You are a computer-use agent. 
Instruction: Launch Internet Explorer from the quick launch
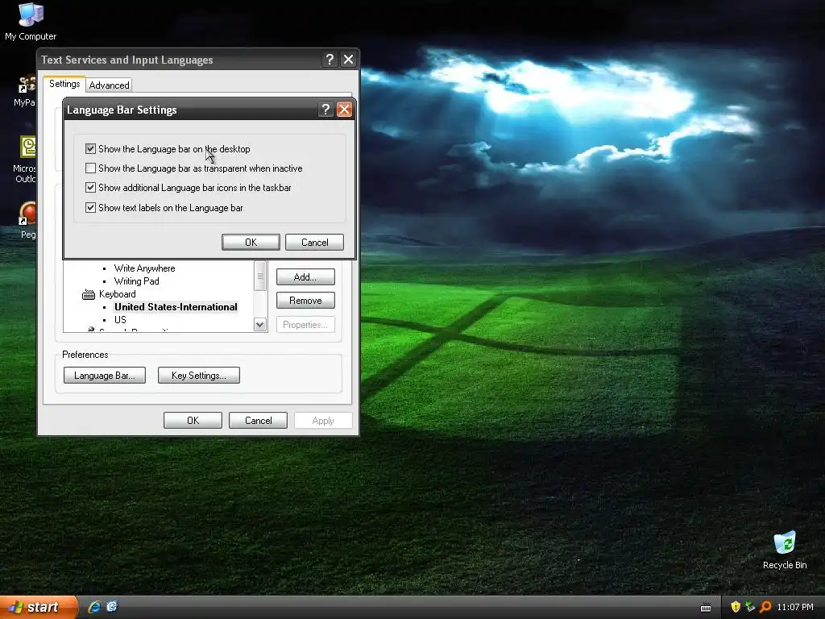[x=95, y=607]
